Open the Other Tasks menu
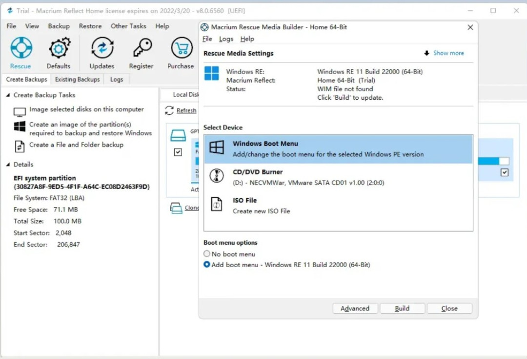Viewport: 527px width, 359px height. tap(128, 26)
